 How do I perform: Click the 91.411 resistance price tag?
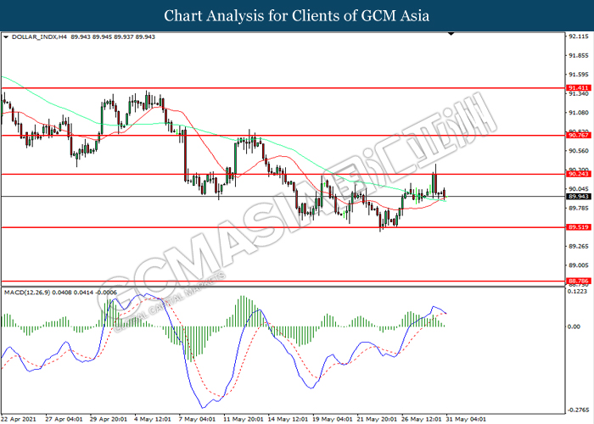579,88
